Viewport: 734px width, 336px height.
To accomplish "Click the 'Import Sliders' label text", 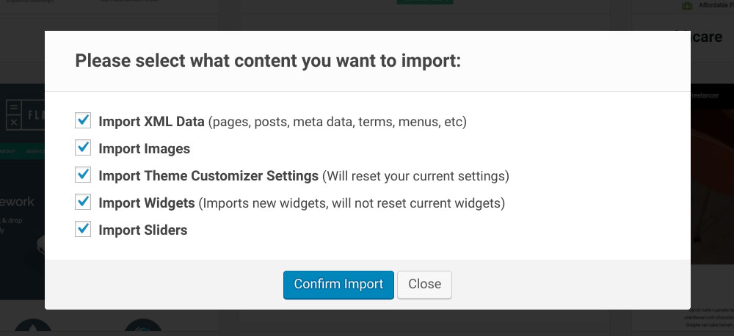I will [x=143, y=230].
